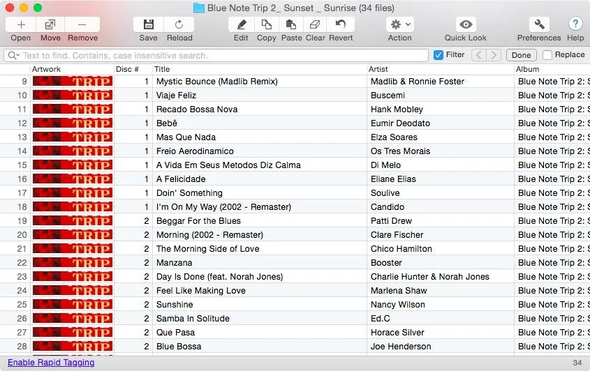
Task: Select title Sunshine
Action: tap(175, 305)
